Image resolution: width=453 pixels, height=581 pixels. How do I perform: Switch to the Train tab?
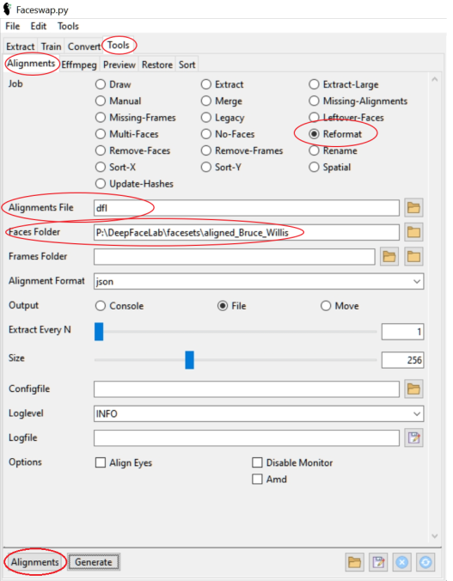tap(52, 46)
